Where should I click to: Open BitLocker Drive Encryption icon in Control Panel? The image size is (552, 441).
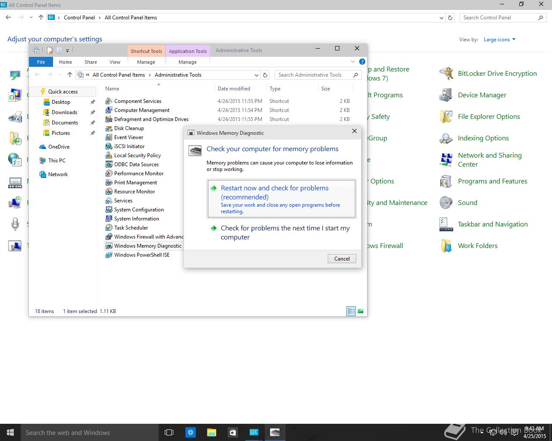[446, 74]
